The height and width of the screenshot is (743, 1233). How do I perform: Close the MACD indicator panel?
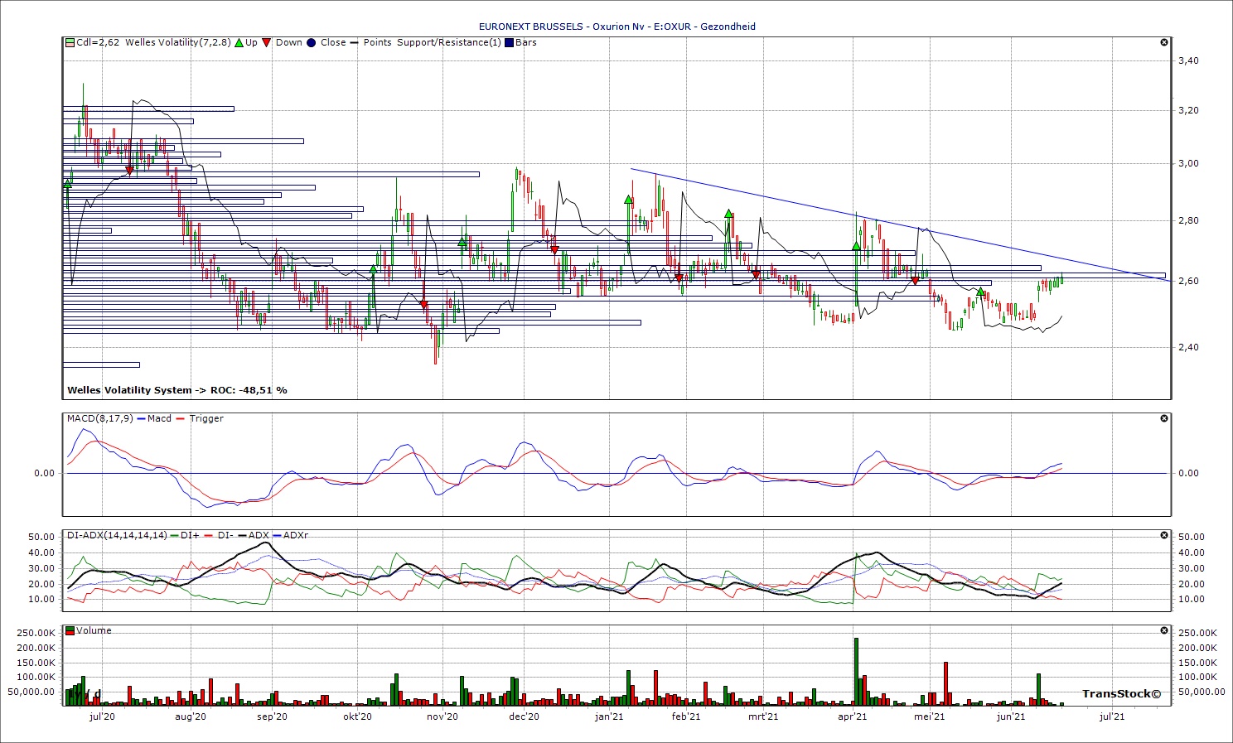(x=1164, y=418)
